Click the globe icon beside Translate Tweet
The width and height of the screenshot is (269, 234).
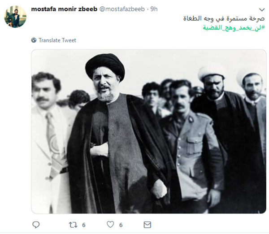[x=34, y=40]
